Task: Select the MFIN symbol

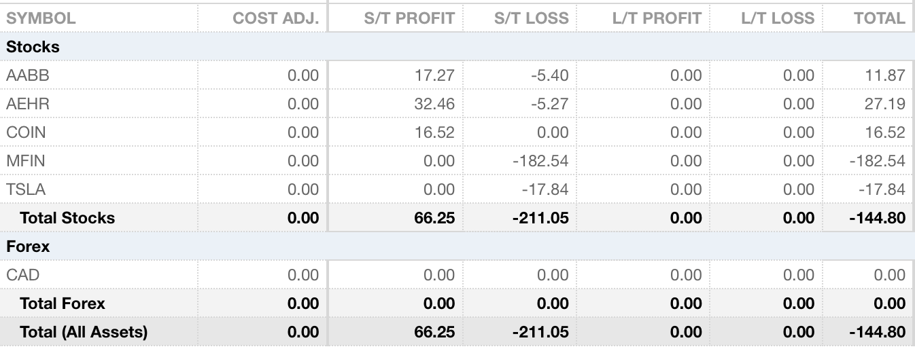Action: point(27,161)
